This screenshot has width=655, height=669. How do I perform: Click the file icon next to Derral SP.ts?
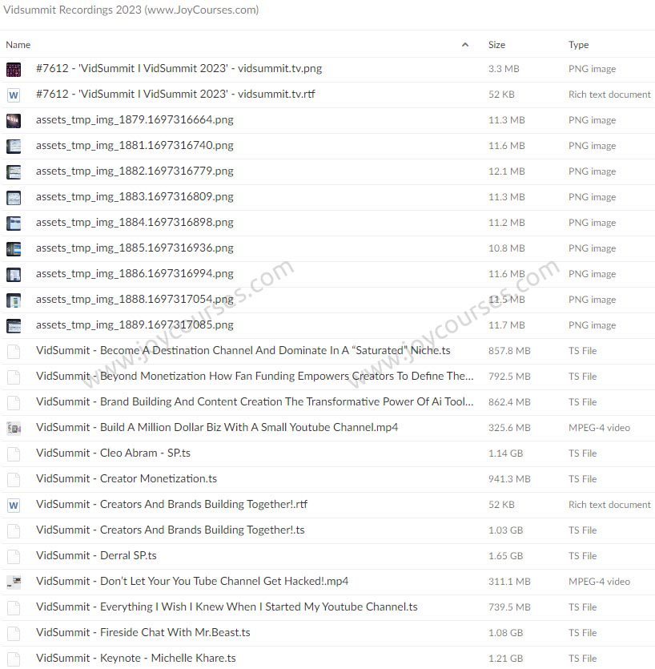pyautogui.click(x=14, y=556)
